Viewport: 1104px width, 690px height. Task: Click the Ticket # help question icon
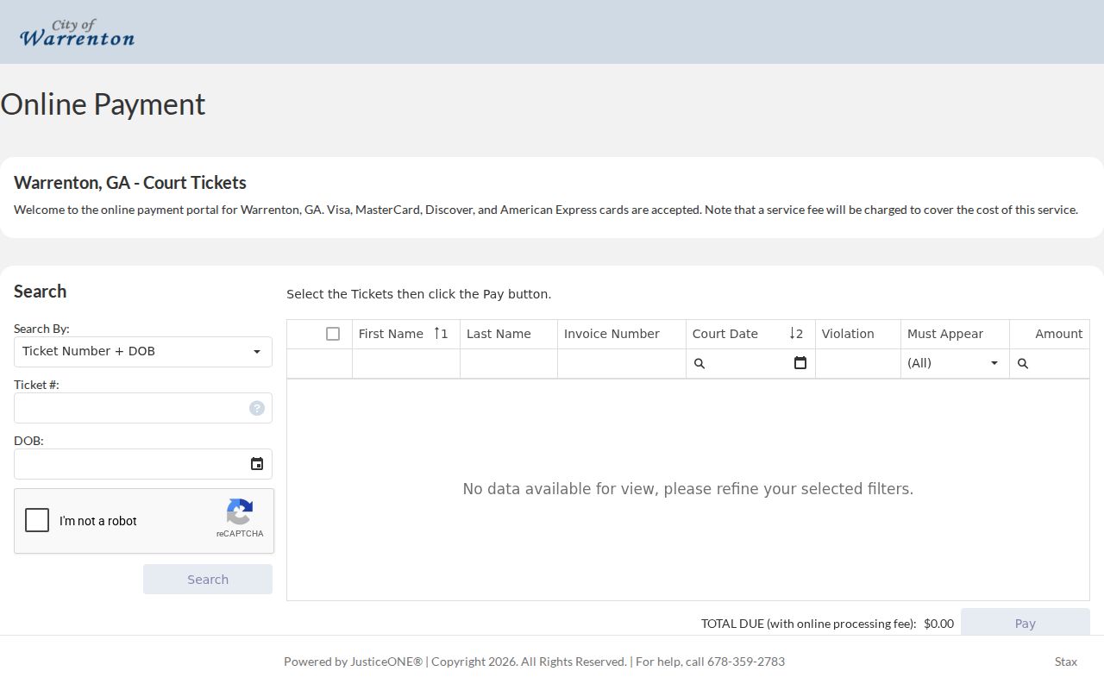coord(257,408)
